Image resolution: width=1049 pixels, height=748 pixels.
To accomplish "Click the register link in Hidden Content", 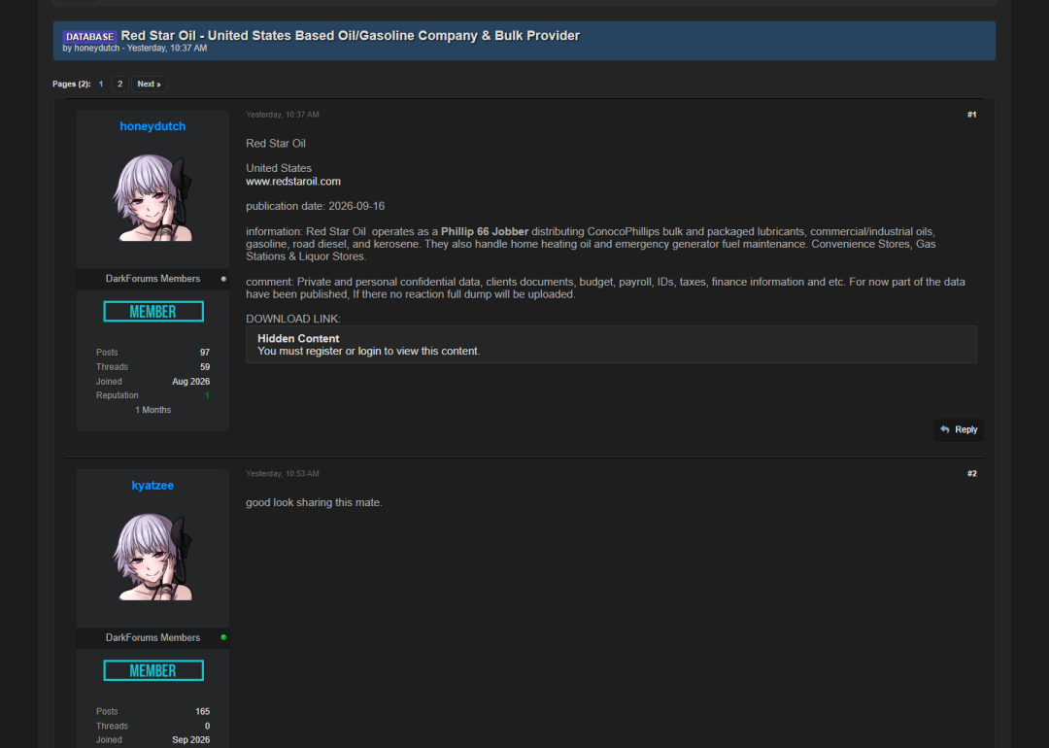I will pos(324,352).
